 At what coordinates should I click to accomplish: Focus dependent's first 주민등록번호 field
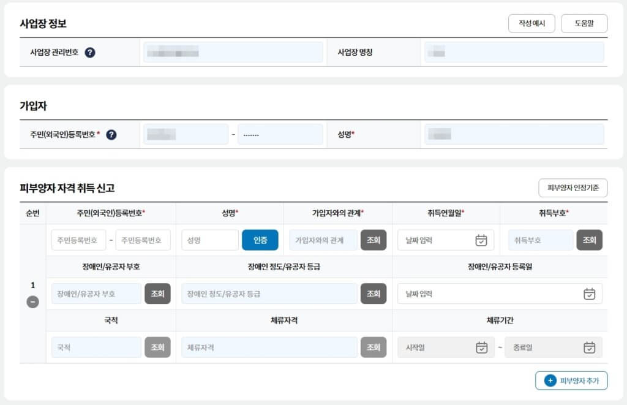[79, 240]
